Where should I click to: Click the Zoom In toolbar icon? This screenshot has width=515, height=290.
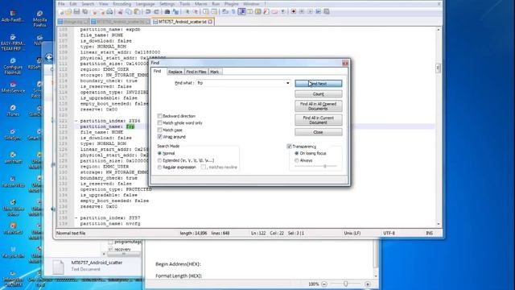coord(187,11)
